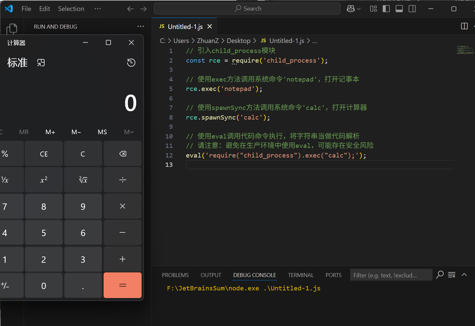Click digit 0 key in Calculator
The height and width of the screenshot is (326, 475).
pos(44,285)
